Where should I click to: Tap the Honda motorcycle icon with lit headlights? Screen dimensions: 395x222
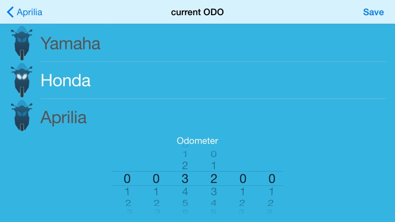pyautogui.click(x=22, y=80)
